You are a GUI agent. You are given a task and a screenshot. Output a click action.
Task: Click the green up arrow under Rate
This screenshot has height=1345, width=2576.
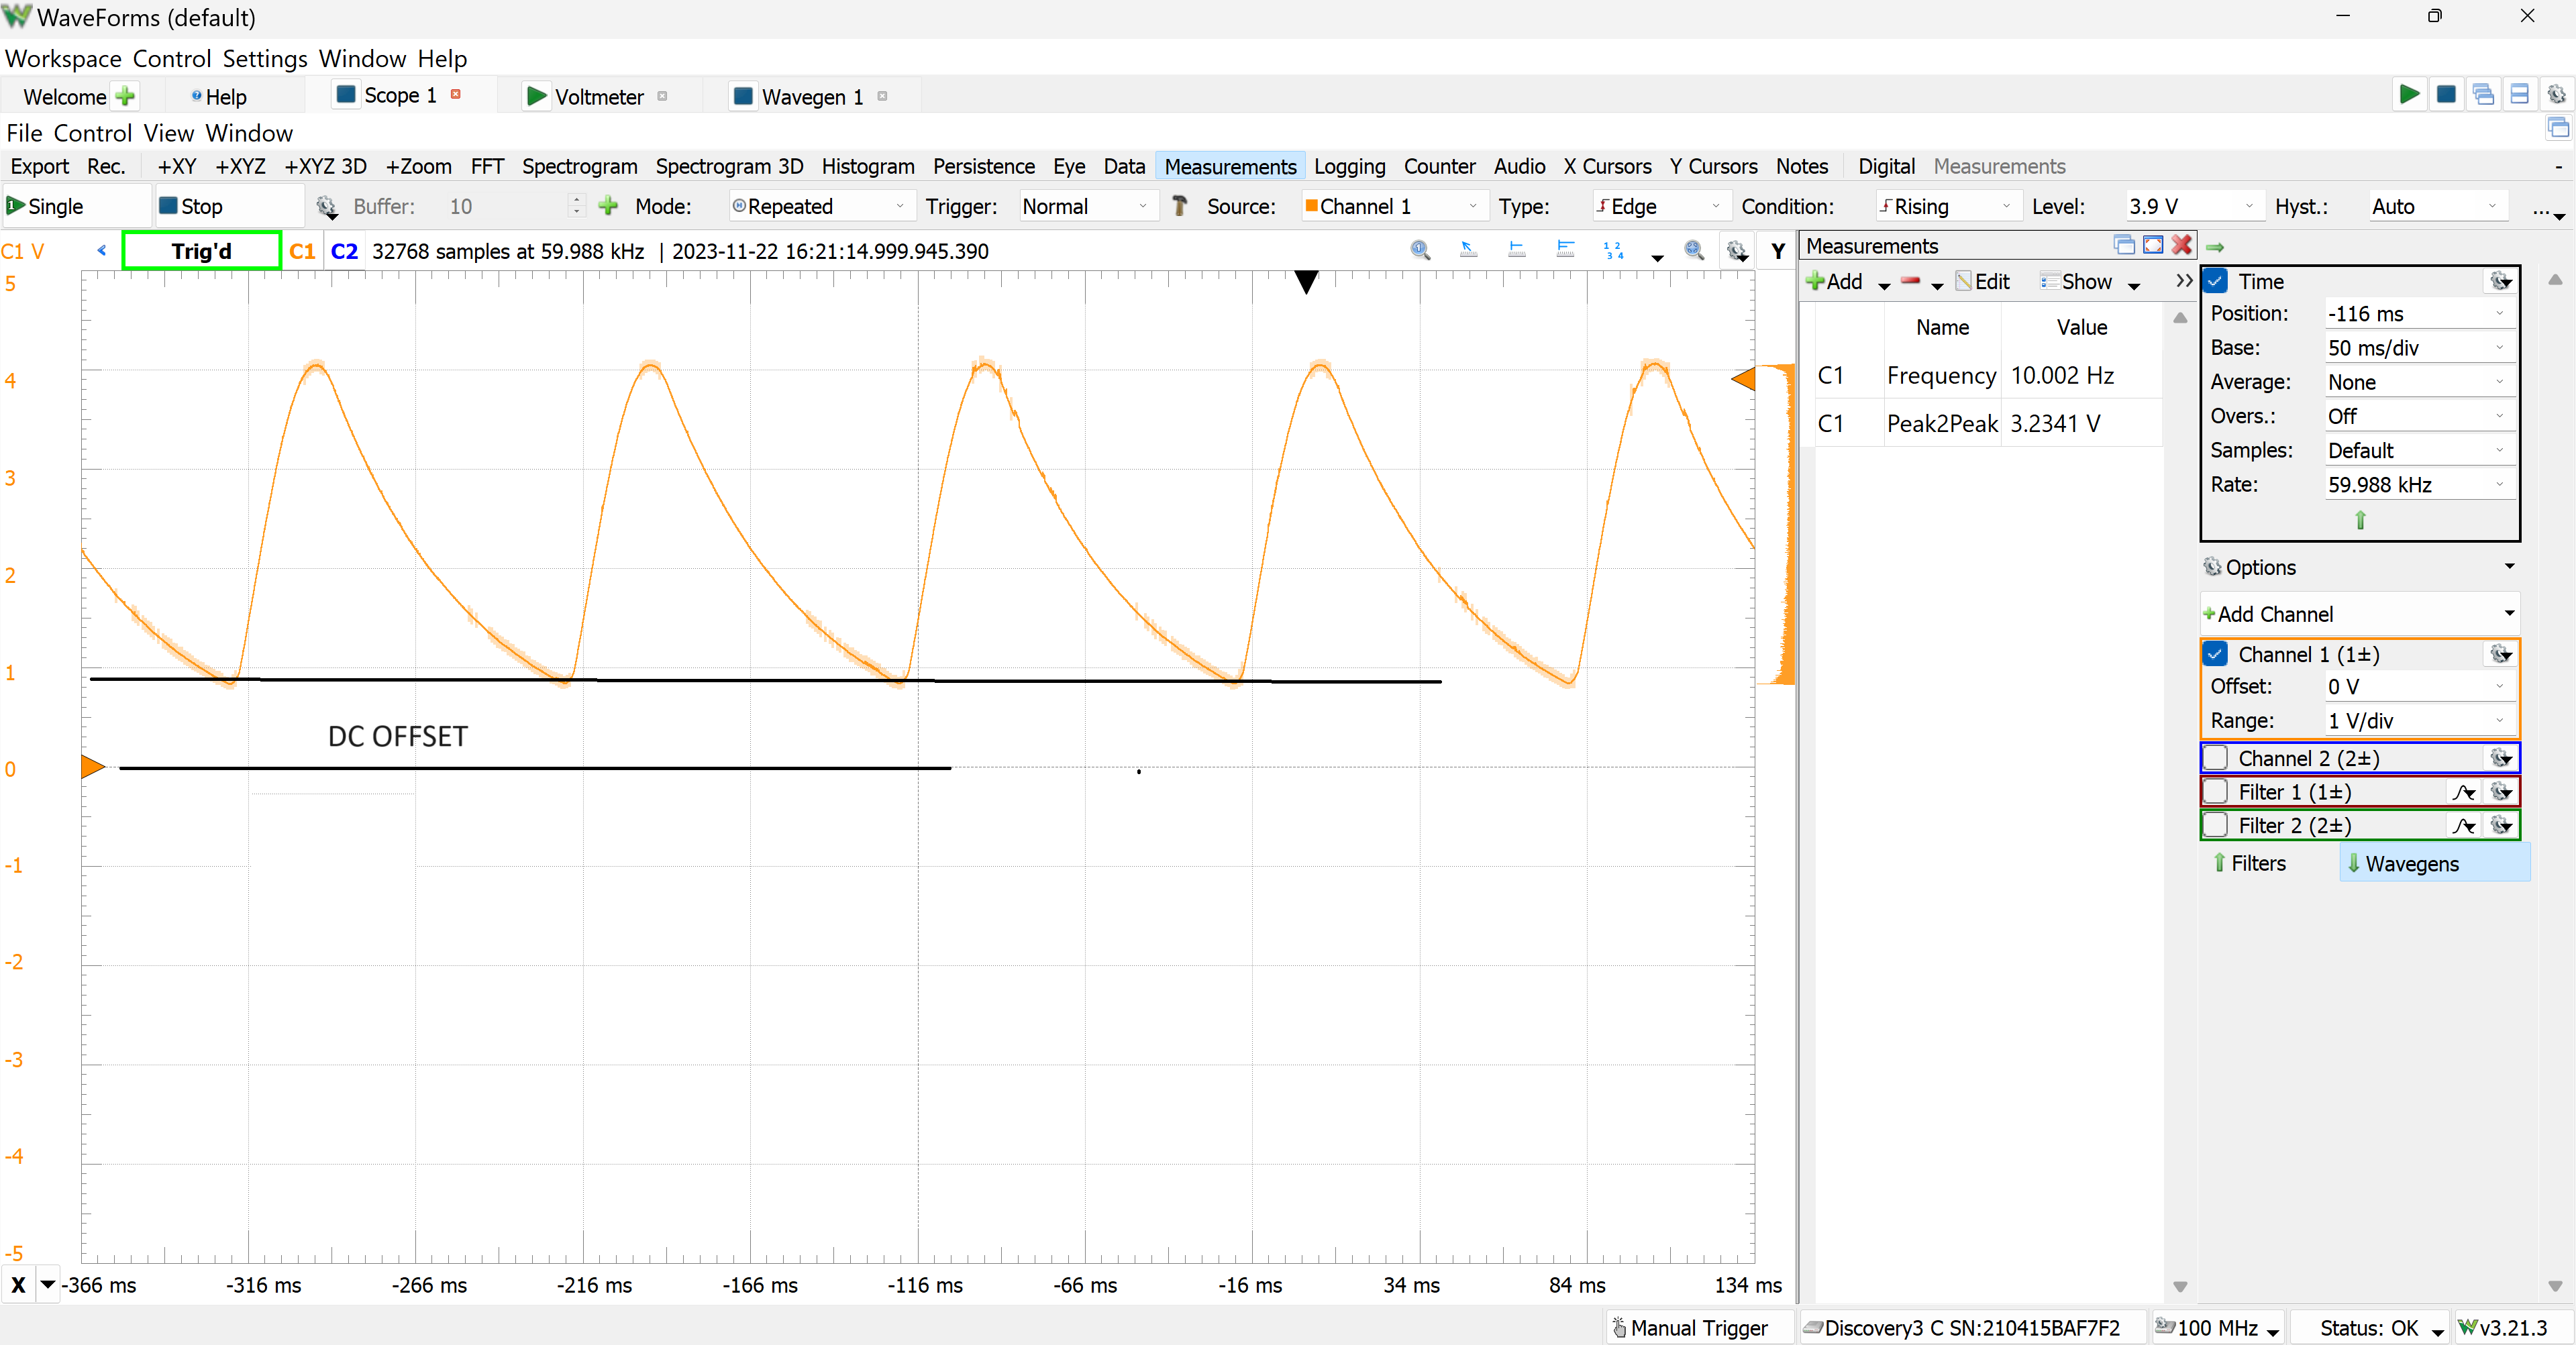tap(2360, 520)
